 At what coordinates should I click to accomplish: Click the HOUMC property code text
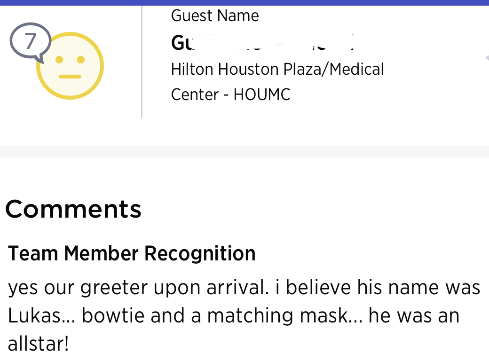click(262, 95)
